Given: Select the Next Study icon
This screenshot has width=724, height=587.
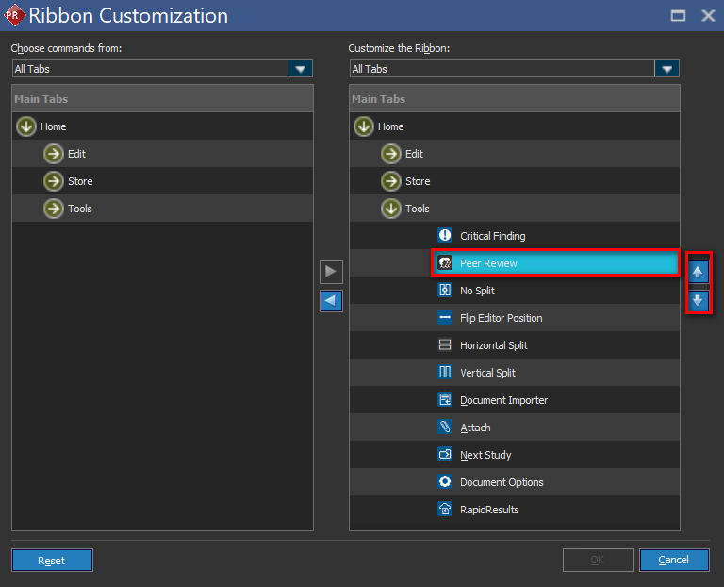Looking at the screenshot, I should 446,455.
